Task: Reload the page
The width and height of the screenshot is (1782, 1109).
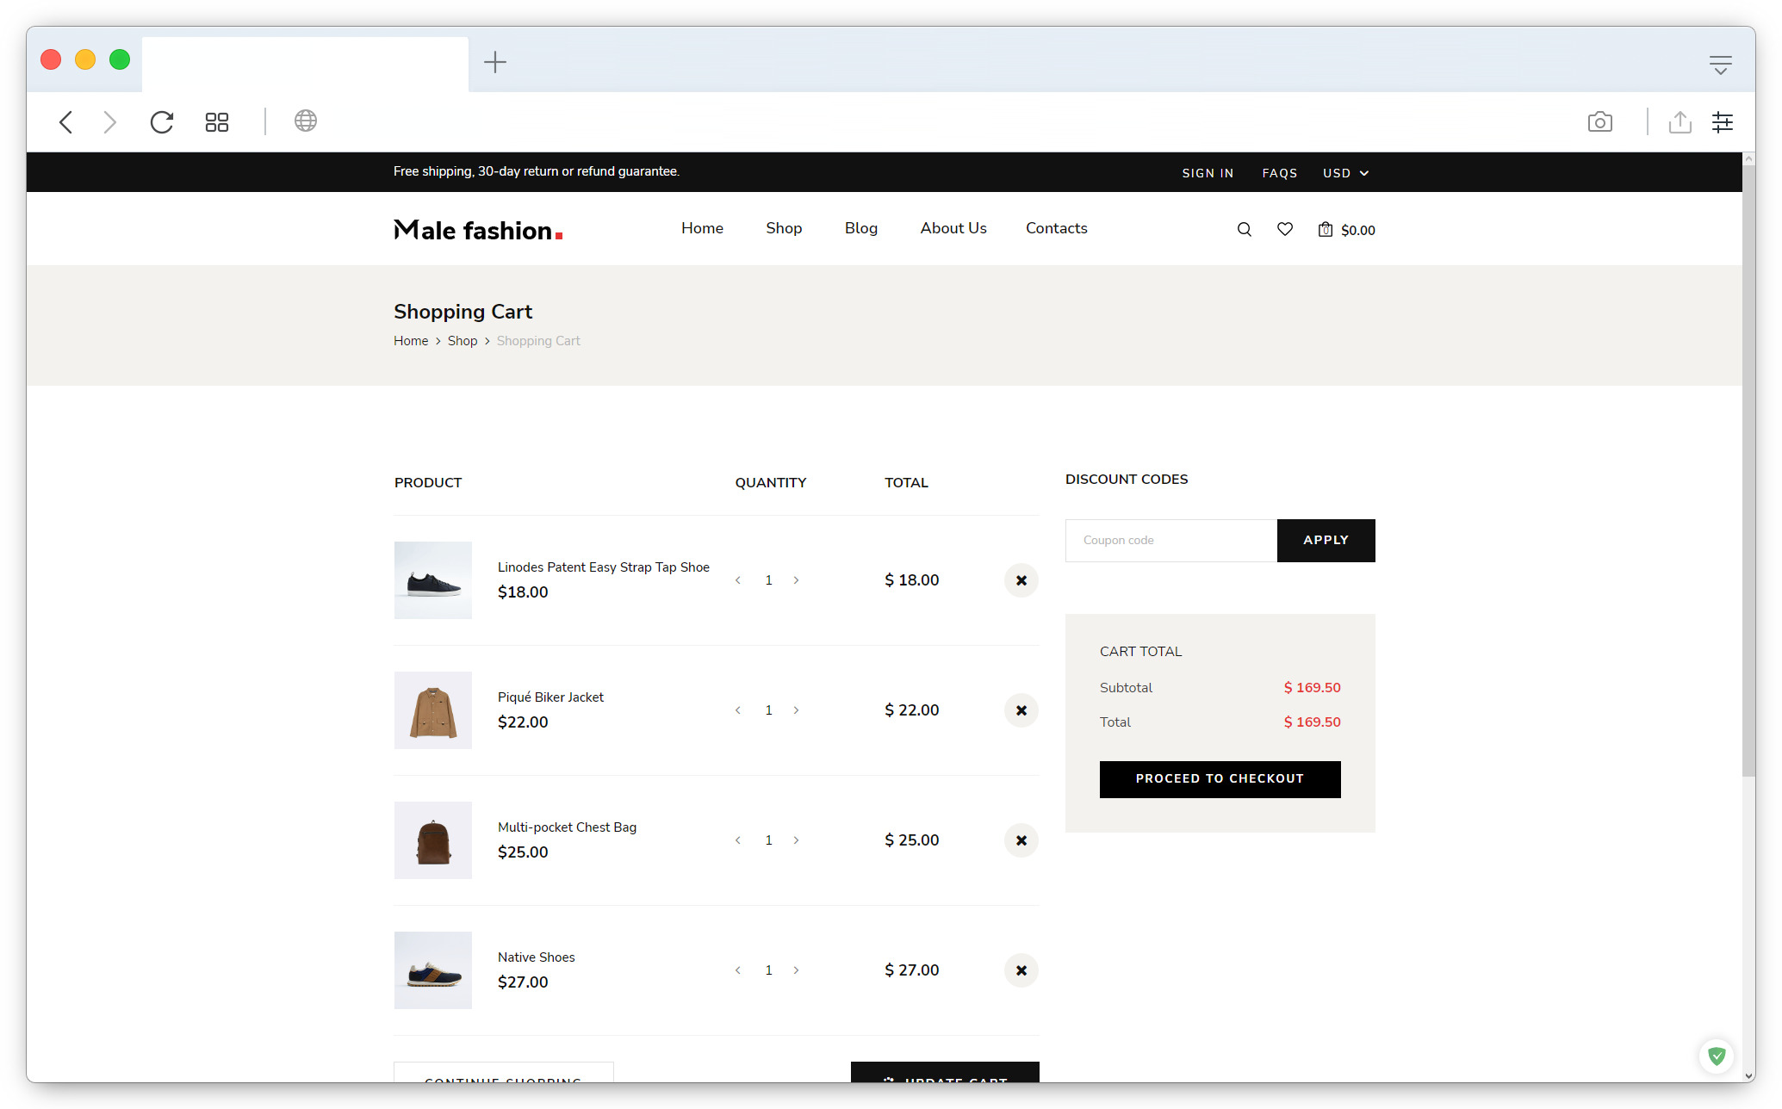Action: coord(162,122)
